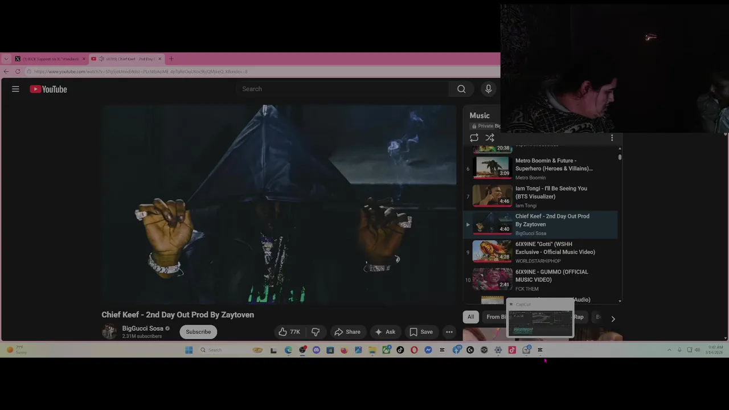The image size is (729, 410).
Task: Open the Windows Start menu
Action: click(x=189, y=350)
